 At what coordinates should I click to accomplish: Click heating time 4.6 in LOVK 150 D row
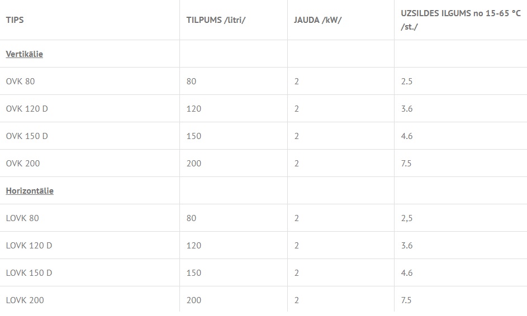coord(407,273)
